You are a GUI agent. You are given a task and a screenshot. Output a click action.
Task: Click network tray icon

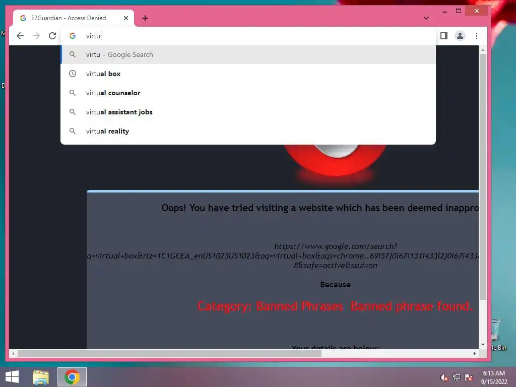[457, 377]
